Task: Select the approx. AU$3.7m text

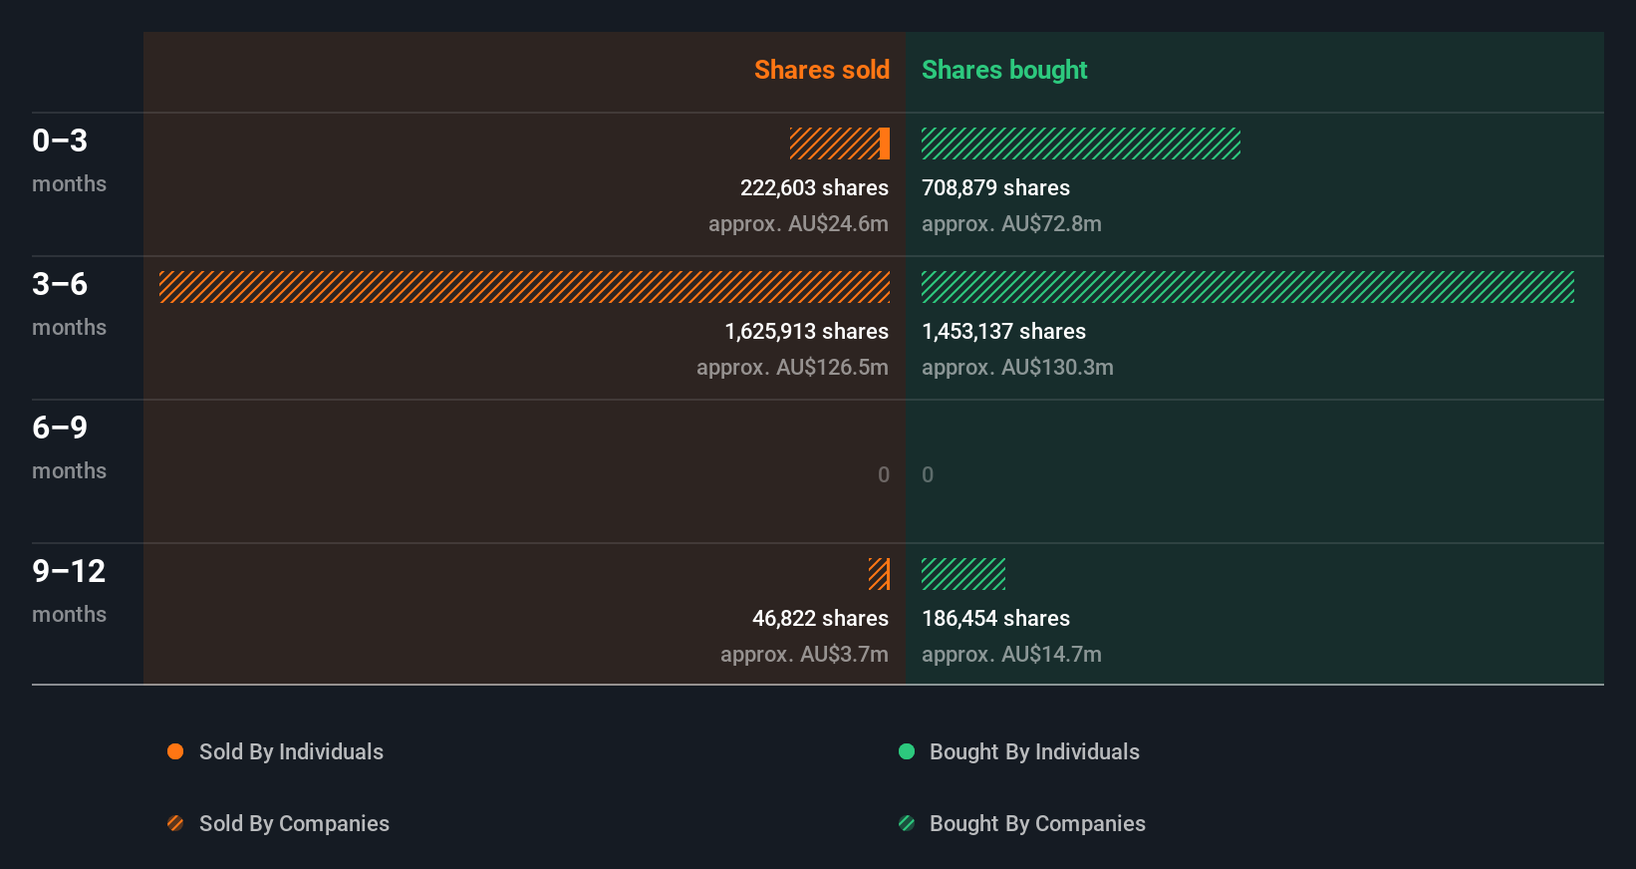Action: pos(804,654)
